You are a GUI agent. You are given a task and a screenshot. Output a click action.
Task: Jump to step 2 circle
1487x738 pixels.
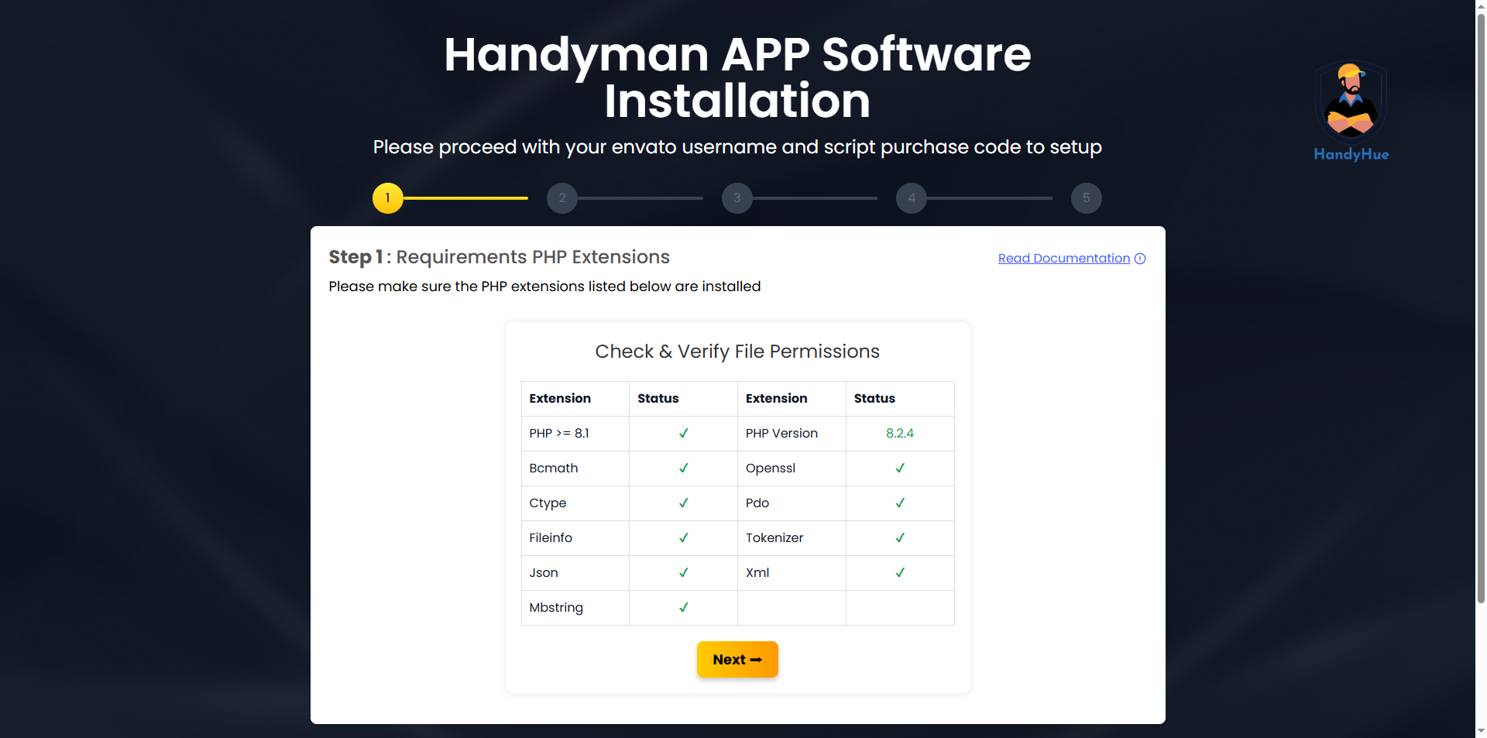click(x=562, y=198)
